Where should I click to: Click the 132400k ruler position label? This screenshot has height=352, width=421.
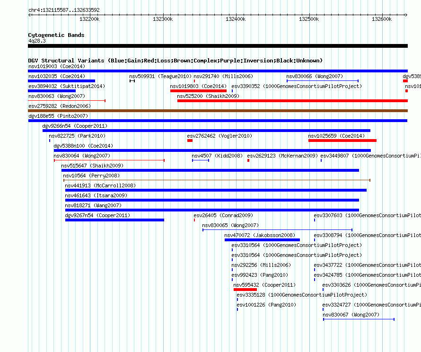pos(236,19)
